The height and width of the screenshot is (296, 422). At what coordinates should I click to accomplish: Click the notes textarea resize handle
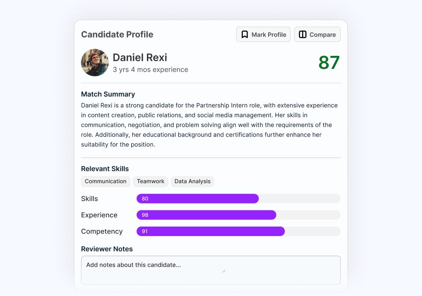[x=224, y=271]
